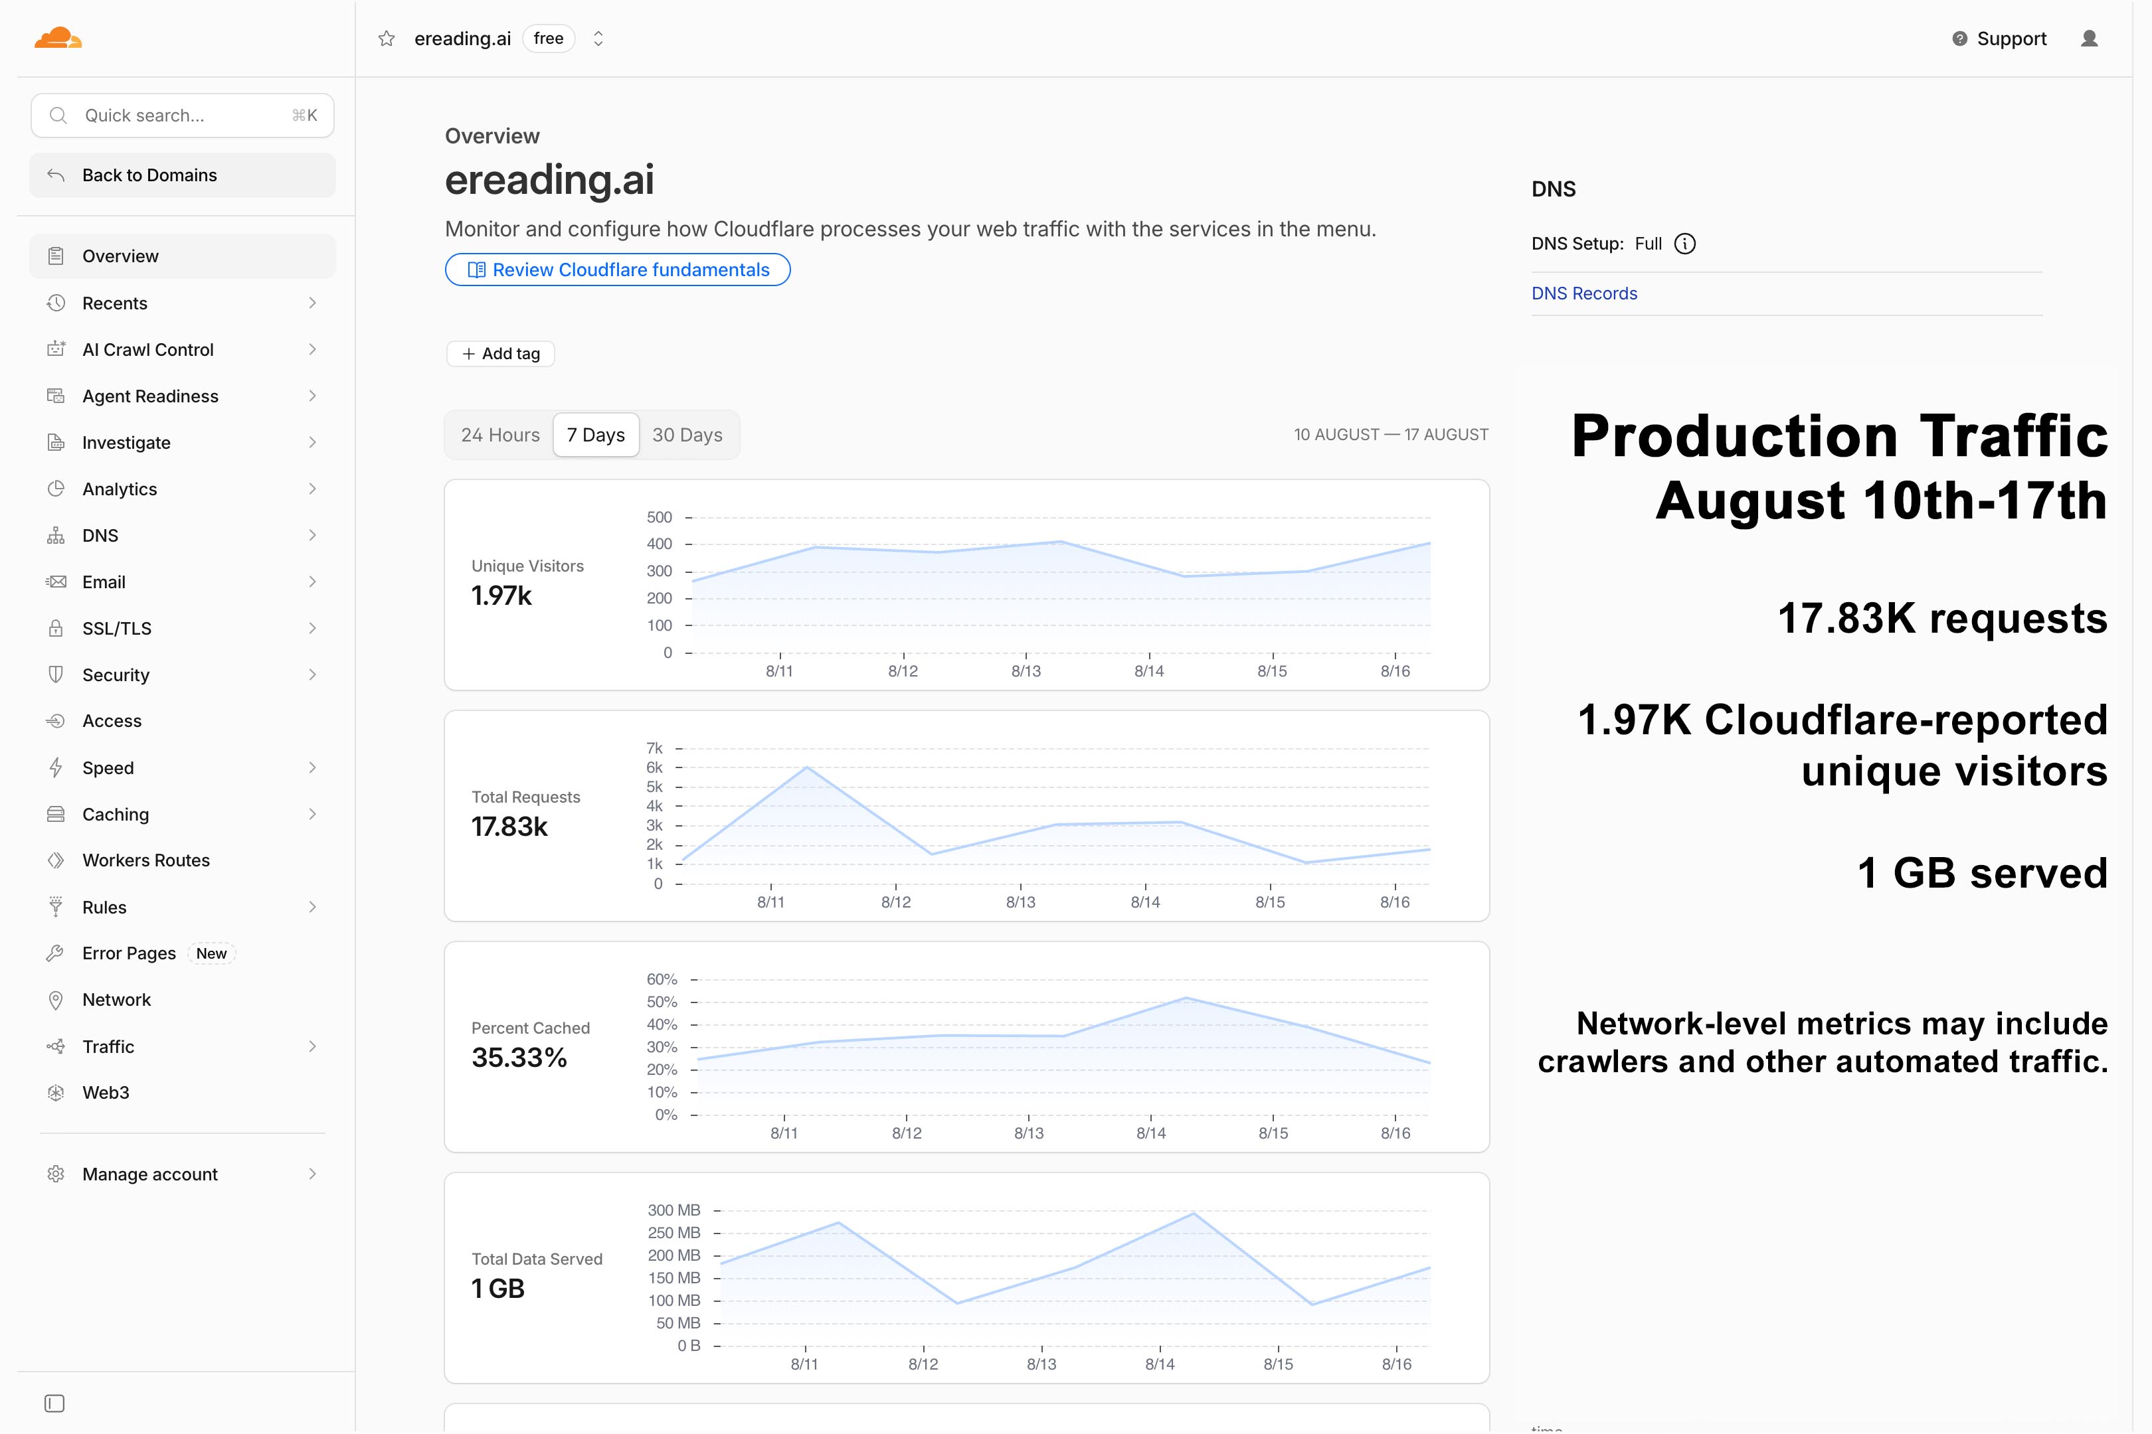The width and height of the screenshot is (2152, 1434).
Task: Open the user profile icon
Action: [x=2089, y=39]
